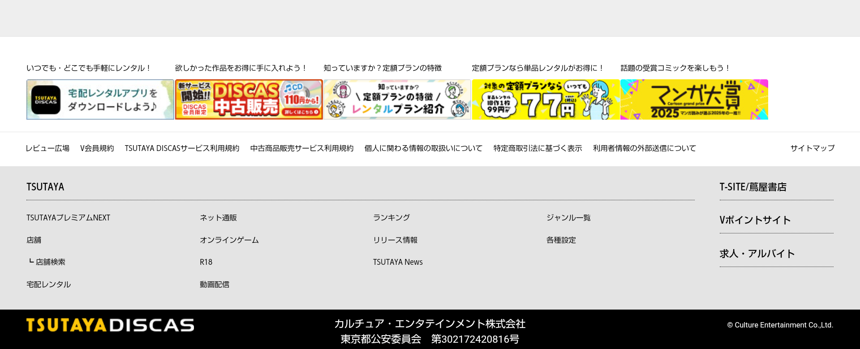Click the マンガ大賞 2025 banner
This screenshot has height=349, width=860.
pos(694,99)
